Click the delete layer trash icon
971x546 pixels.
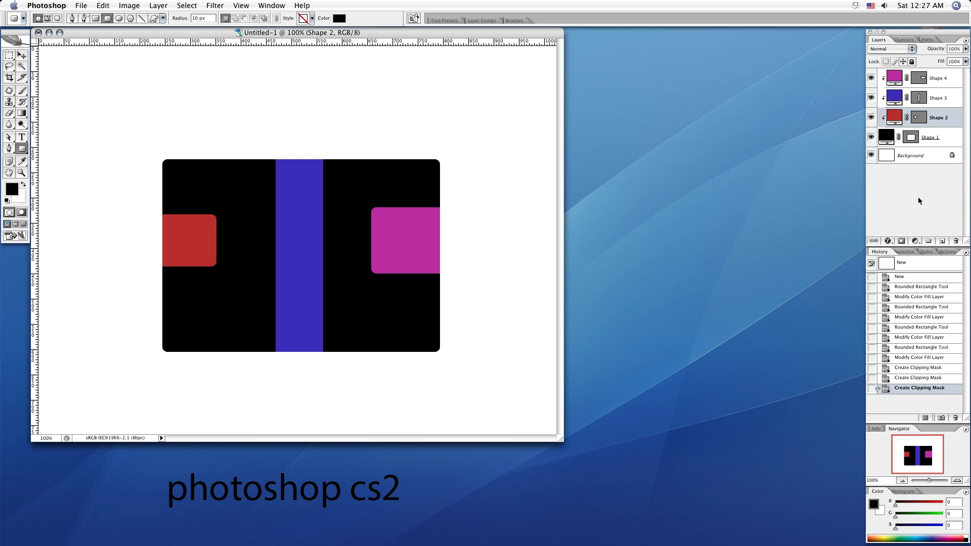coord(955,241)
